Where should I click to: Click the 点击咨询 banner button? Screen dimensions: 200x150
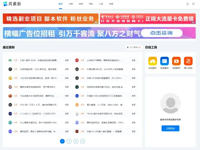tap(161, 33)
